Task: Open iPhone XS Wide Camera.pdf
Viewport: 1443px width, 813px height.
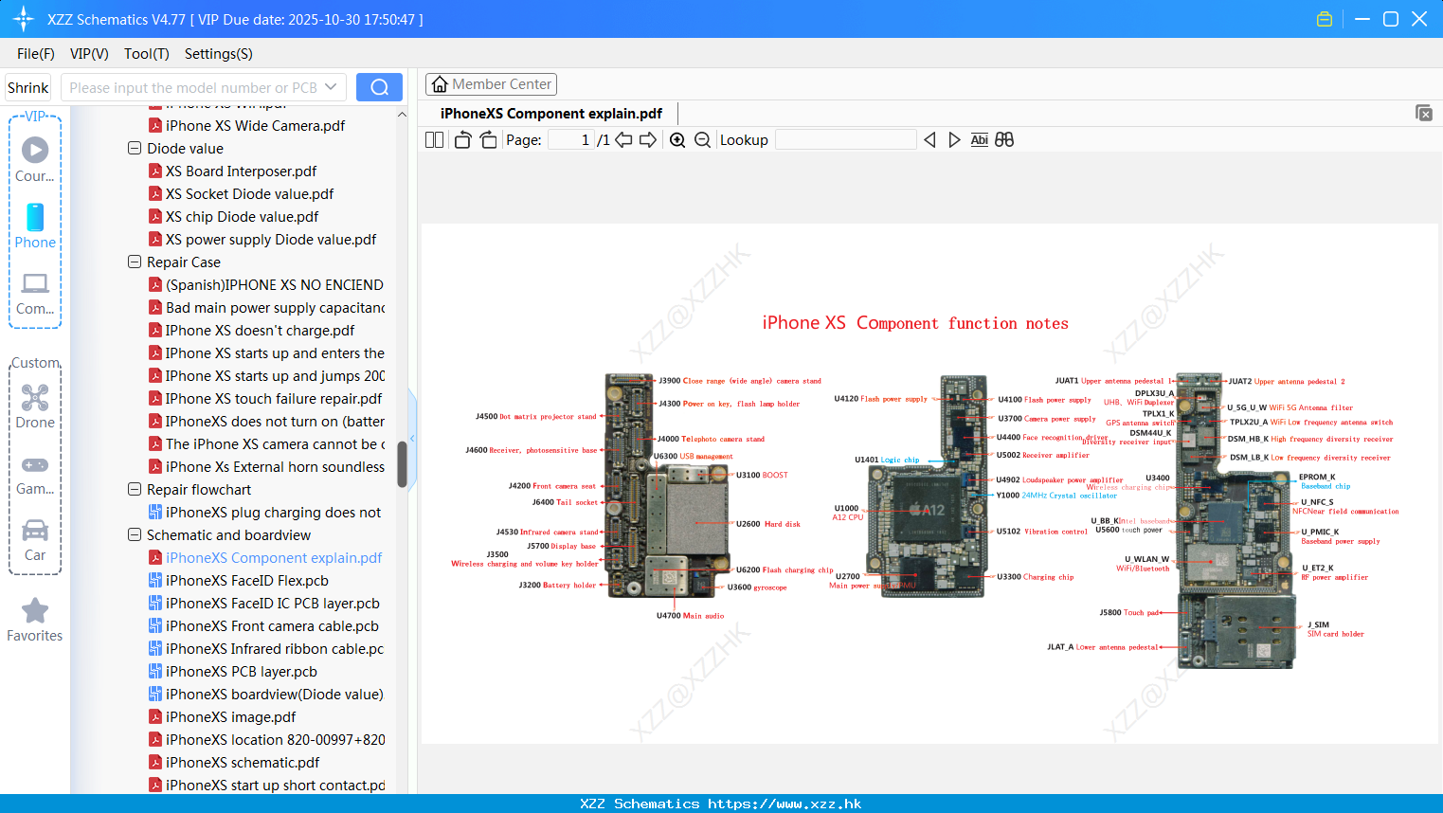Action: point(255,125)
